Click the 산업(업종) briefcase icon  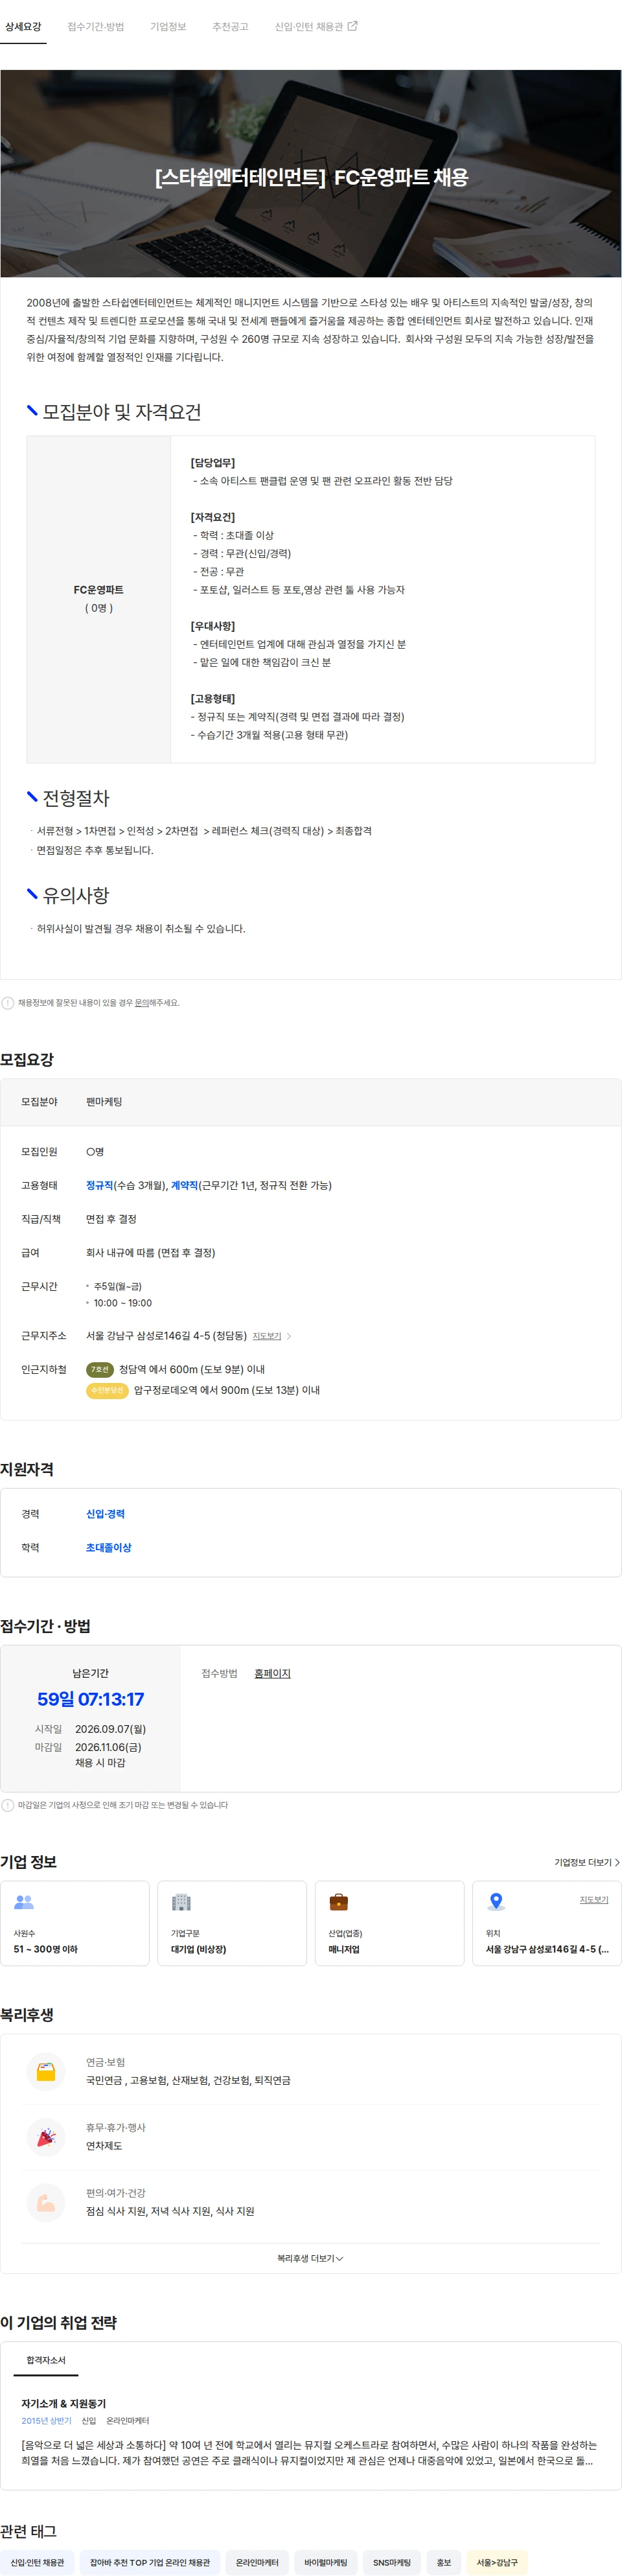[x=339, y=1901]
